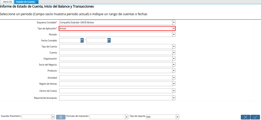The image size is (261, 120).
Task: Open the Tipo de Cuenta dropdown arrow
Action: tap(174, 46)
